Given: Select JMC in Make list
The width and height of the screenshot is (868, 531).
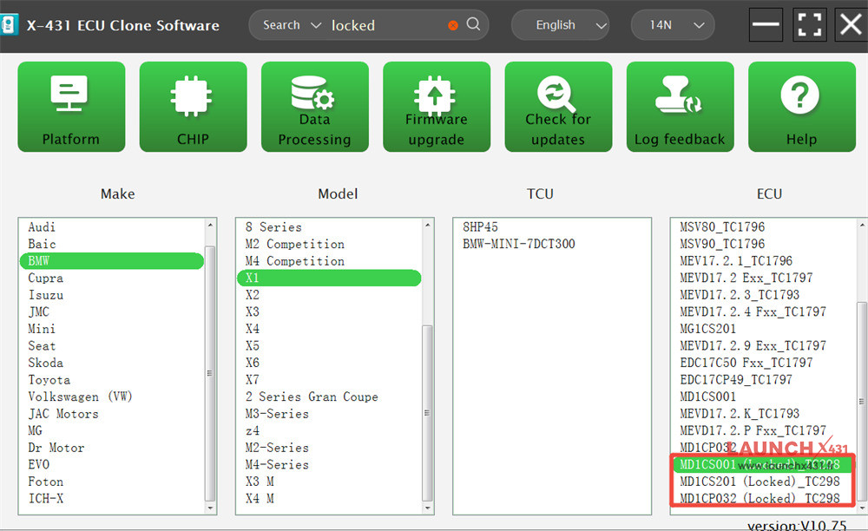Looking at the screenshot, I should pos(112,312).
